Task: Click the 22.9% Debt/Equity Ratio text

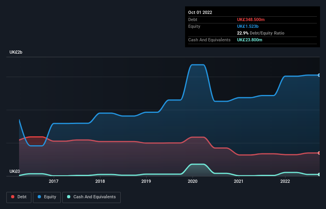Action: (260, 33)
